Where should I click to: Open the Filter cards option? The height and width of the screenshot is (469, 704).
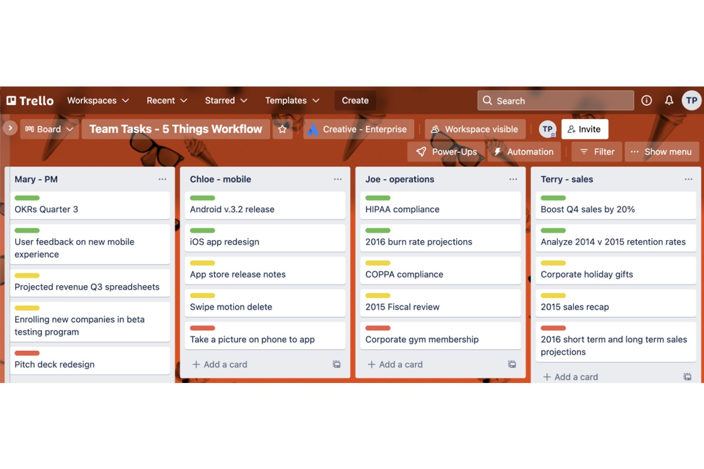click(597, 152)
